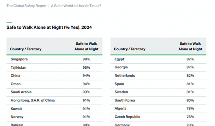Select the 'Safe to Walk Alone at Night' chart title
Viewport: 215px width, 126px height.
[49, 27]
